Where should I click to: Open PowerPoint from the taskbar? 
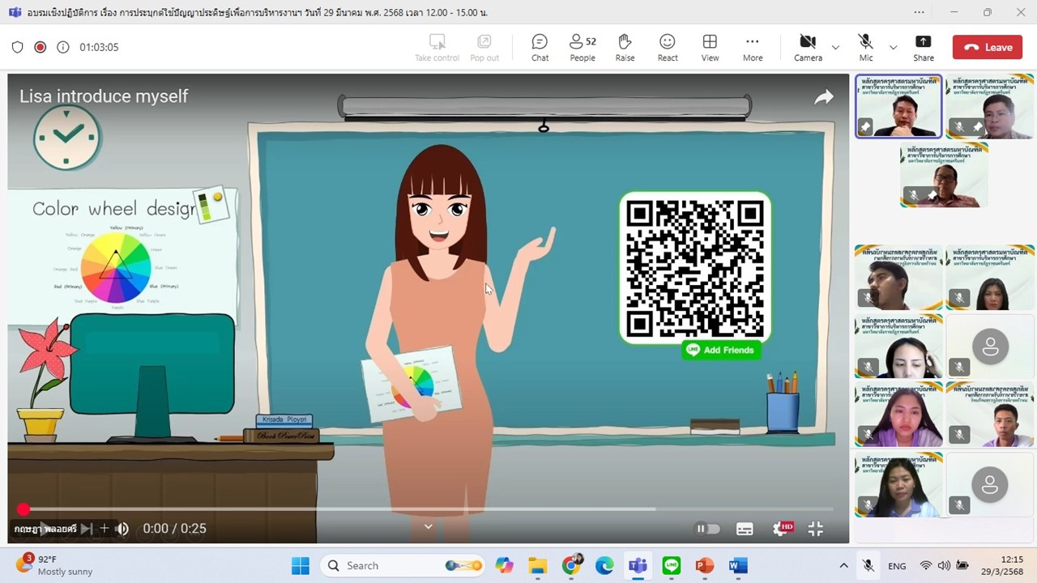pos(704,565)
